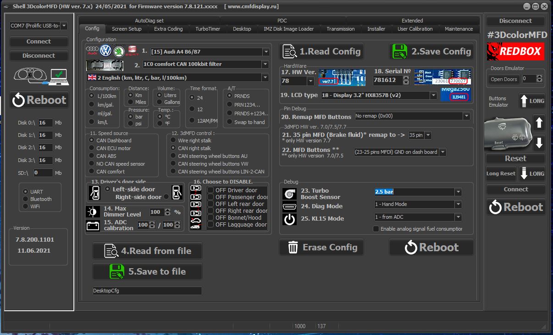
Task: Click the Turbo Boost Sensor turbine icon
Action: pyautogui.click(x=289, y=194)
